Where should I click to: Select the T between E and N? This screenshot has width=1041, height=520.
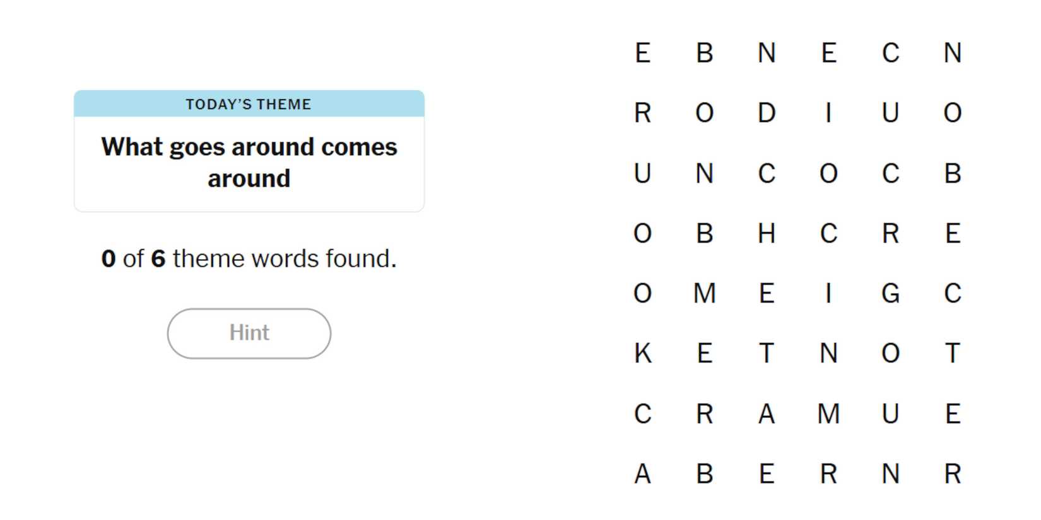tap(767, 354)
